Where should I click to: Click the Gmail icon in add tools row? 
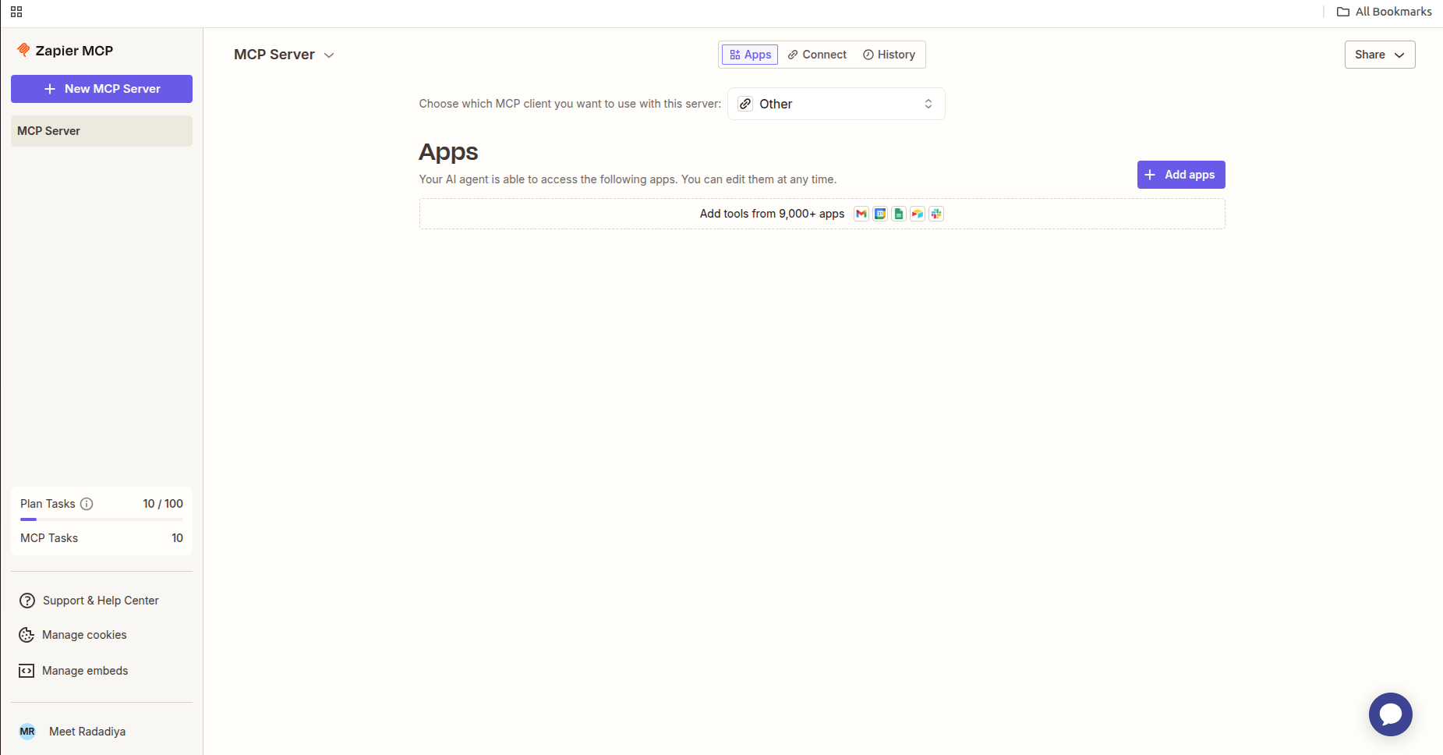[x=861, y=214]
